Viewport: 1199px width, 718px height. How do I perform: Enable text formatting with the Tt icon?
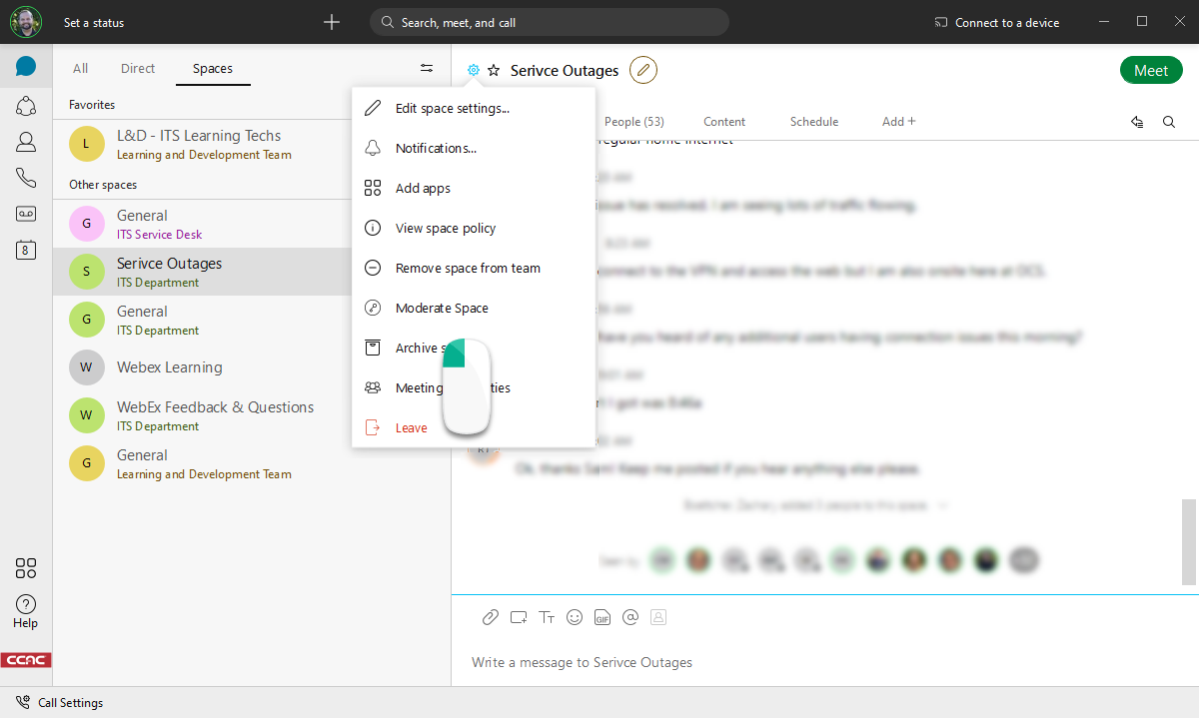(x=547, y=617)
